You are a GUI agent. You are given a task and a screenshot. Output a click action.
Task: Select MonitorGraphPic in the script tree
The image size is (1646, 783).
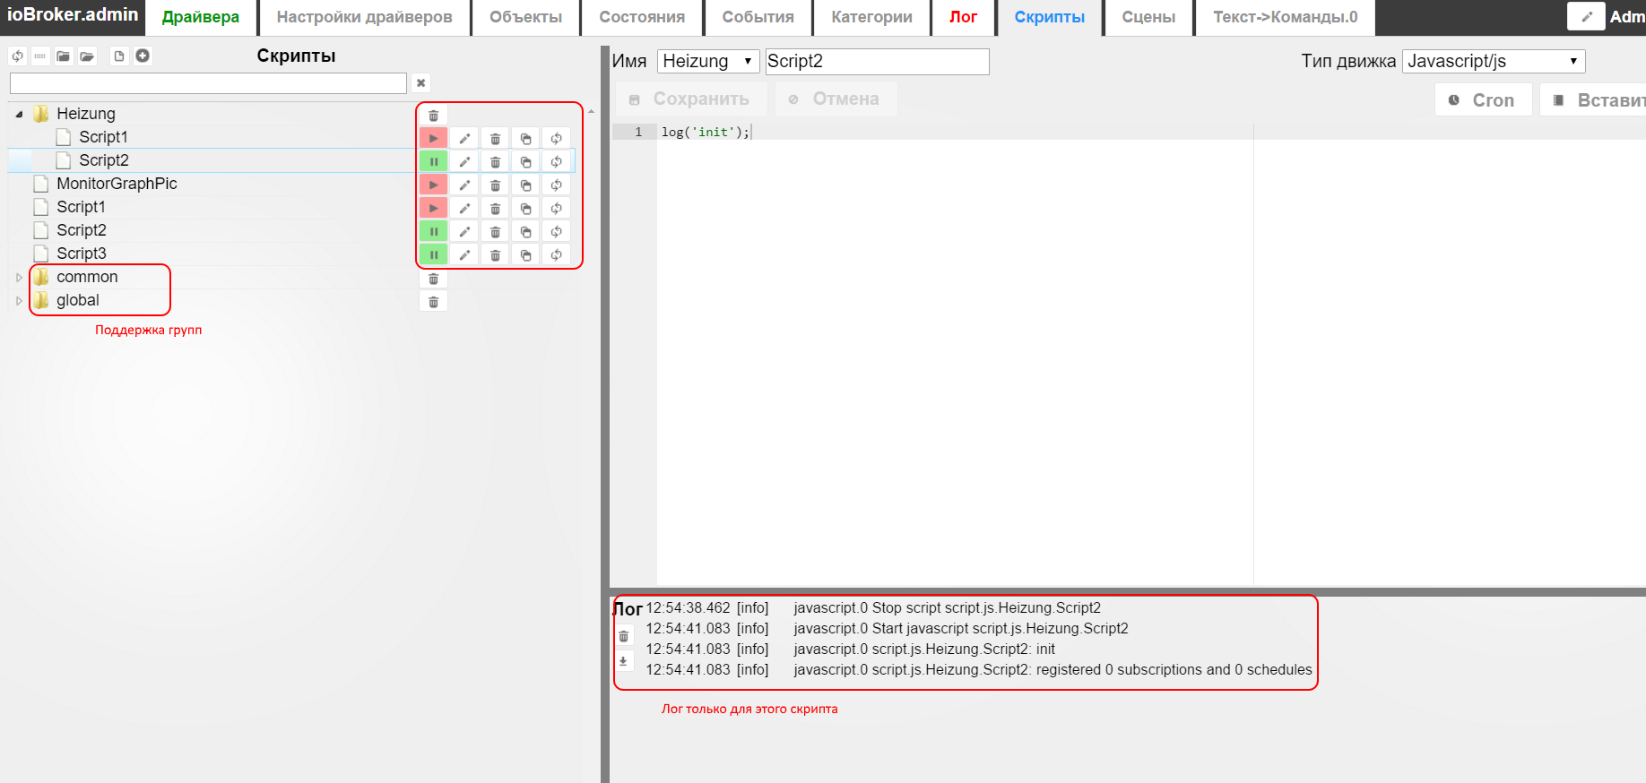click(x=117, y=184)
